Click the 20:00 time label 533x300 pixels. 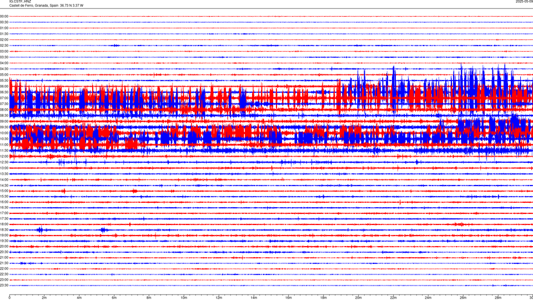pyautogui.click(x=4, y=247)
